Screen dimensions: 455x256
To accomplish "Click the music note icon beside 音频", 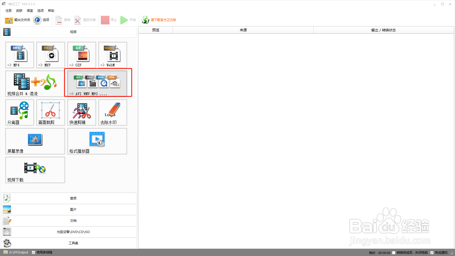I will (x=7, y=198).
